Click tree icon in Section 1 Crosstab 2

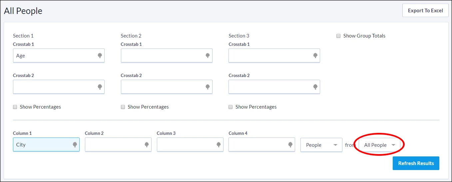tap(100, 87)
